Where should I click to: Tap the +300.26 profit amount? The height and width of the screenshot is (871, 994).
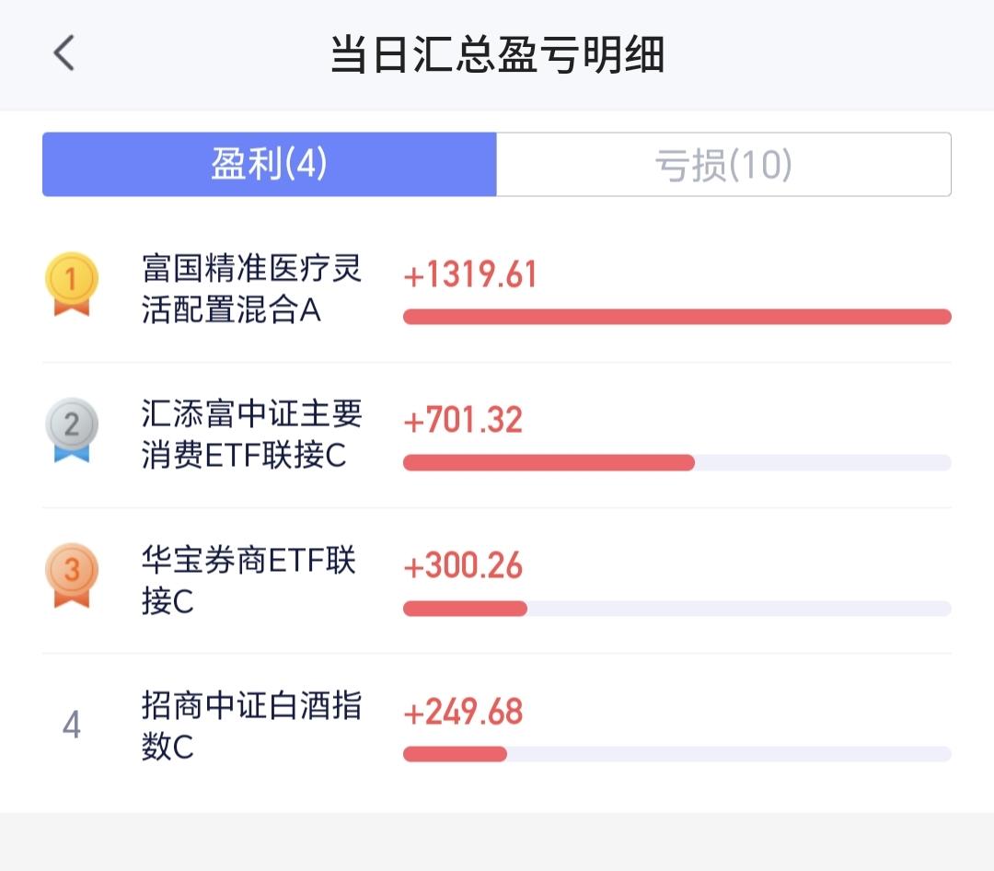pos(463,565)
